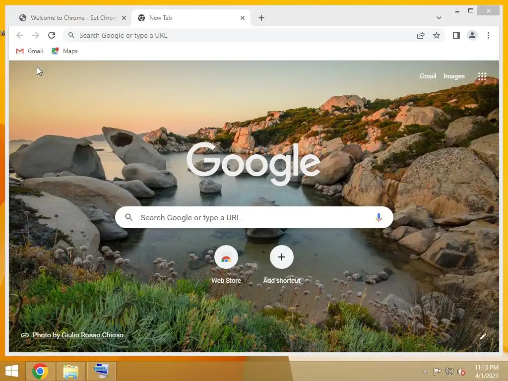Open the clock showing 11:13 PM
Viewport: 508px width, 381px height.
coord(486,372)
